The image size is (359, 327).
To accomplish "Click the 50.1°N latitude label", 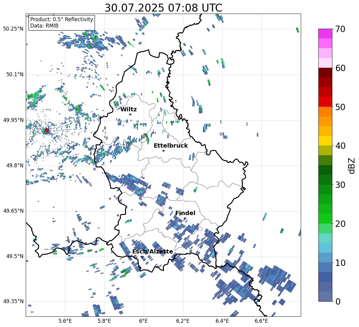I will [15, 75].
